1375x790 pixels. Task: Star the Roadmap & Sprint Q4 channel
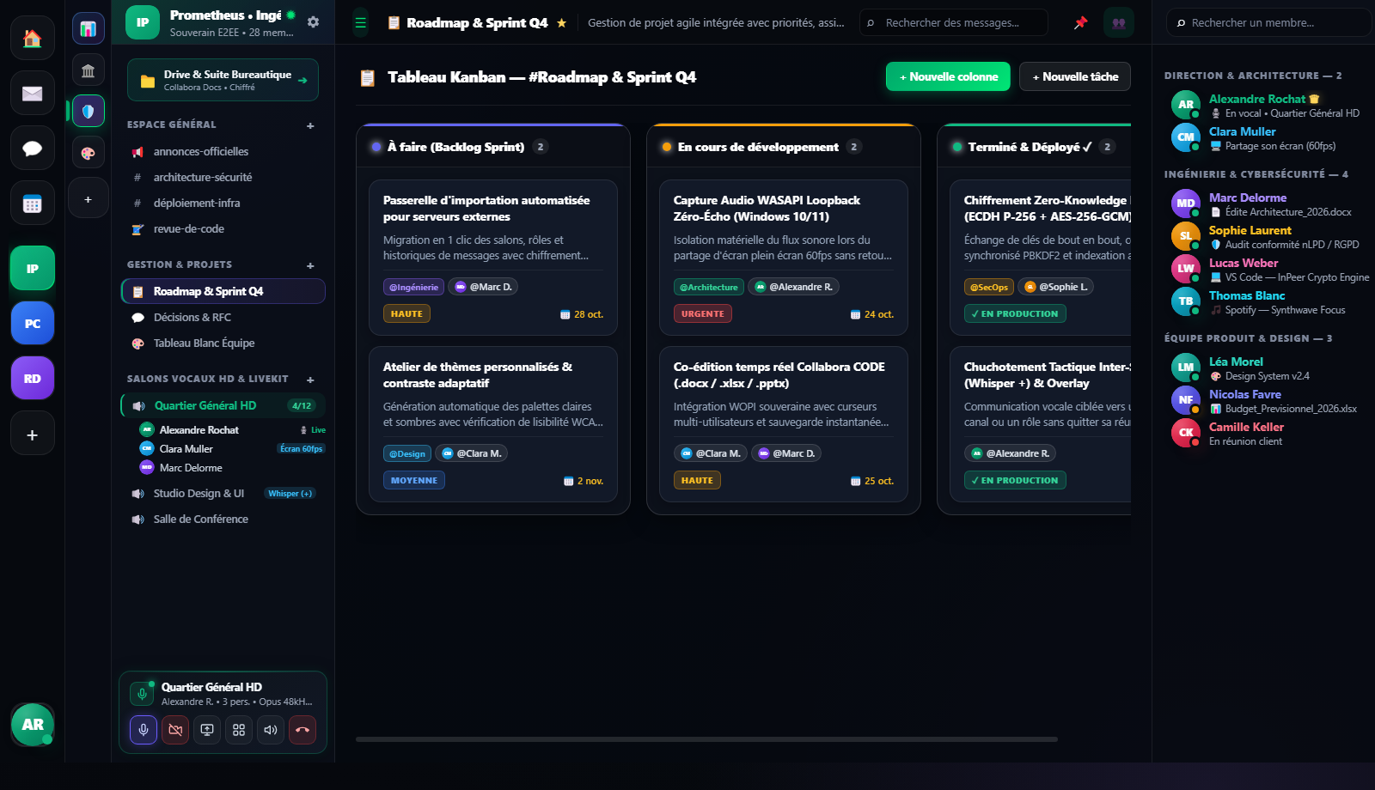(561, 22)
